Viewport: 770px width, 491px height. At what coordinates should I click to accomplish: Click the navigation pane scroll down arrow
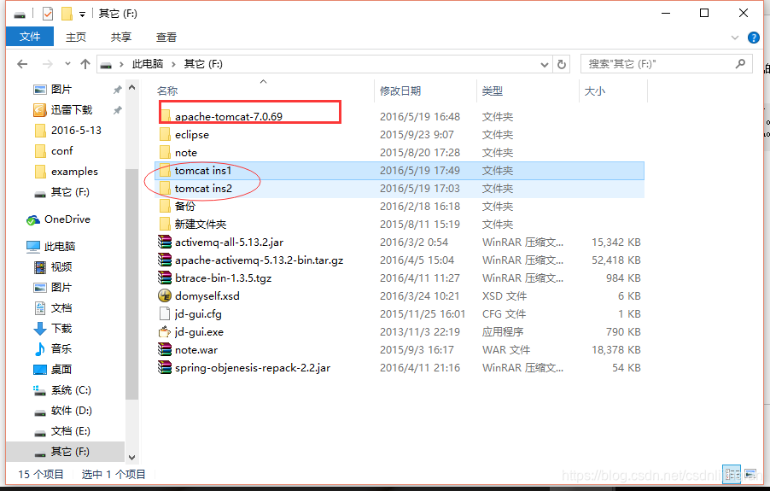(131, 457)
